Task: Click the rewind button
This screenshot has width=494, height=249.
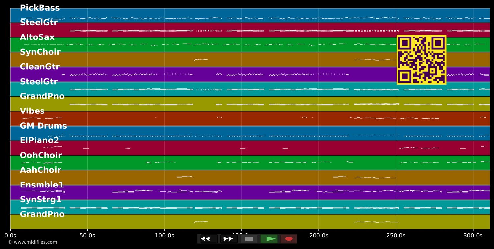Action: 208,239
